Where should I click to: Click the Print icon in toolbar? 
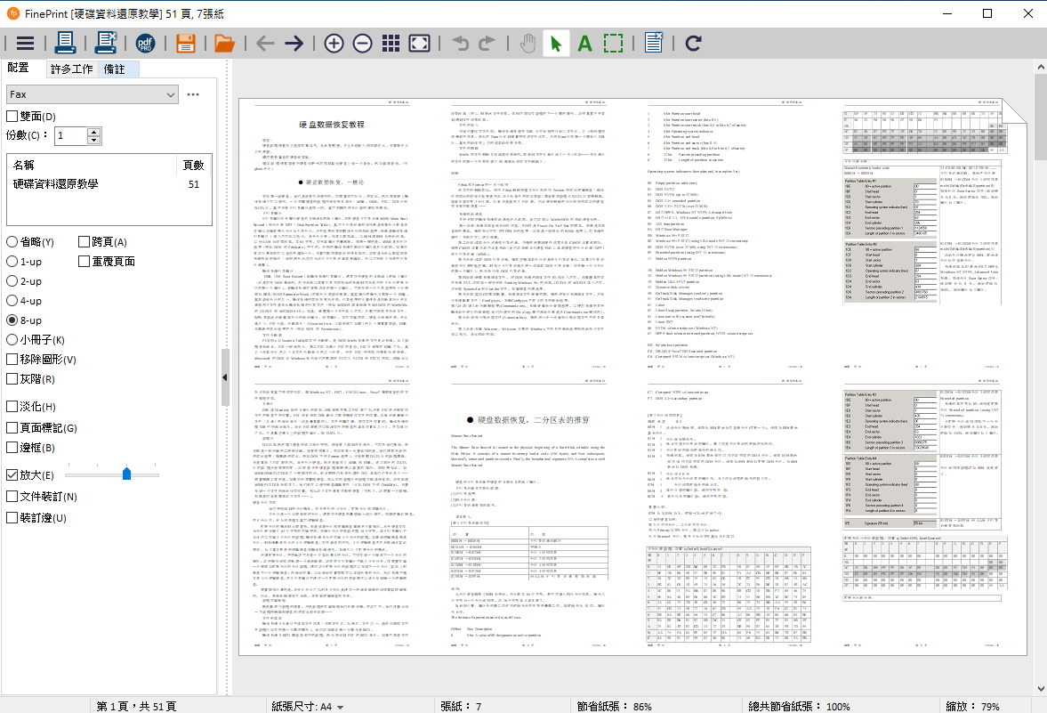click(x=65, y=44)
